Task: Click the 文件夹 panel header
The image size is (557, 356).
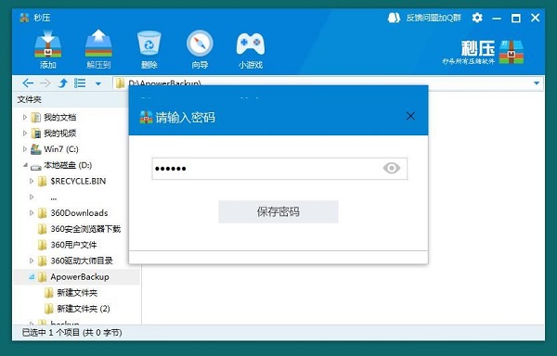Action: [29, 99]
